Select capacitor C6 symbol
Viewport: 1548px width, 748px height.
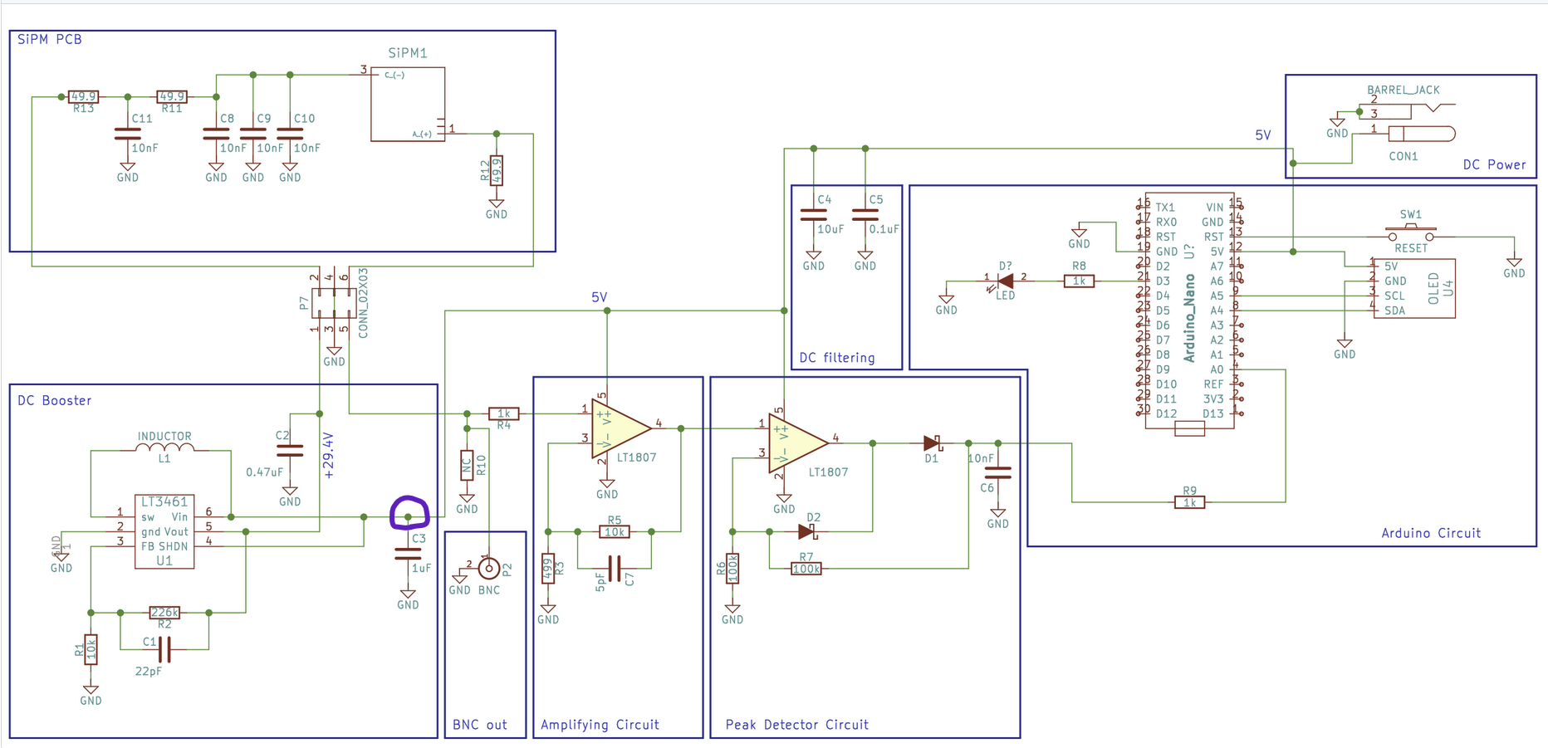[998, 472]
